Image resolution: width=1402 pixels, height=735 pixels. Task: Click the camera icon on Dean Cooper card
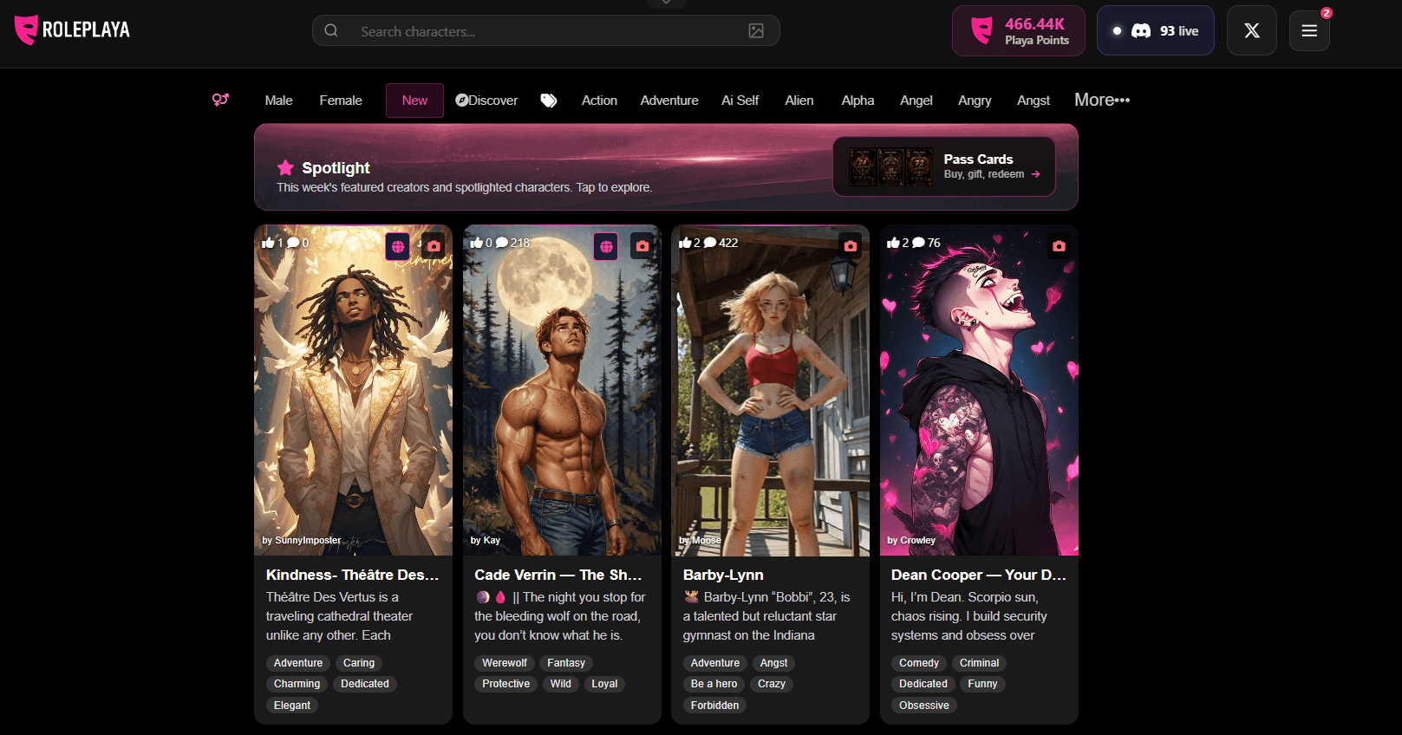[x=1059, y=246]
